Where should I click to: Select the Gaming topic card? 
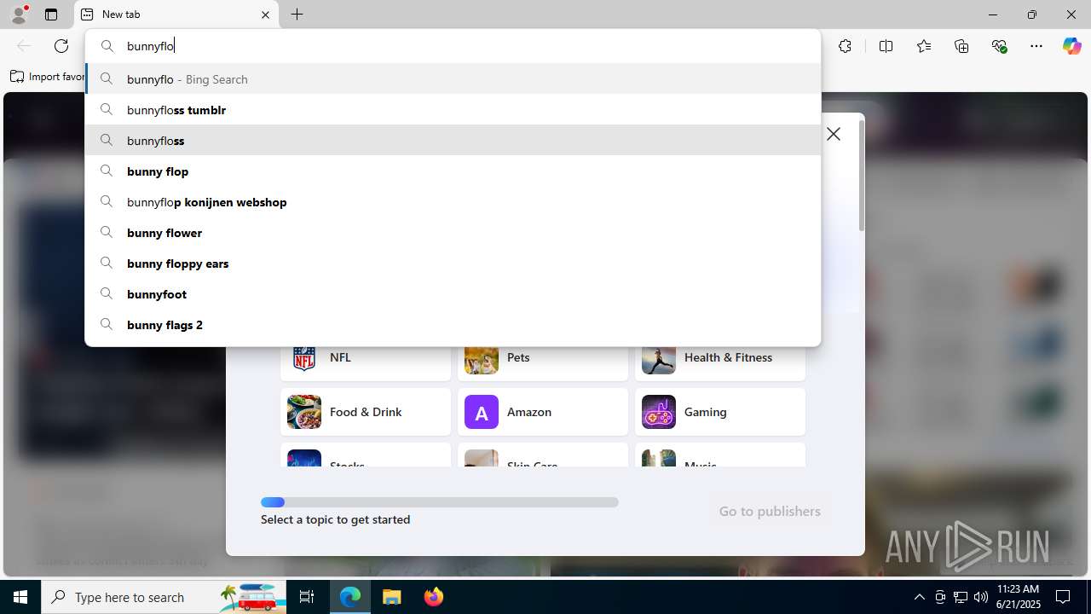coord(720,412)
